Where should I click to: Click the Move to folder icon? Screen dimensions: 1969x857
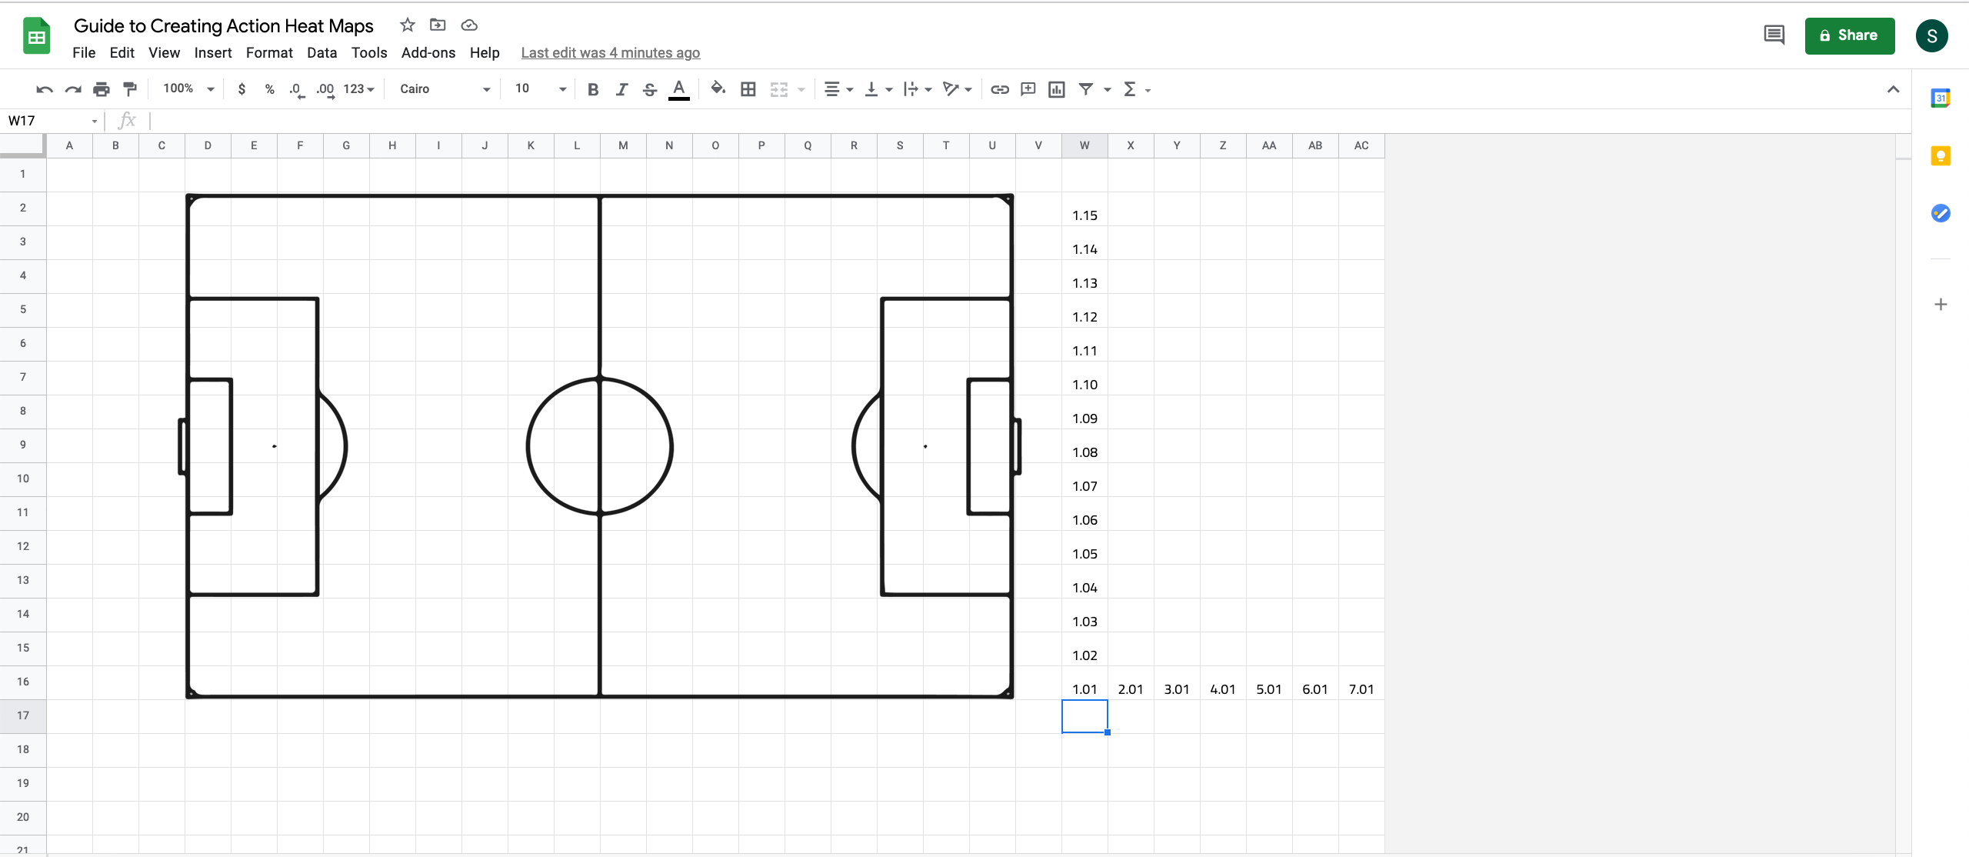pos(438,25)
